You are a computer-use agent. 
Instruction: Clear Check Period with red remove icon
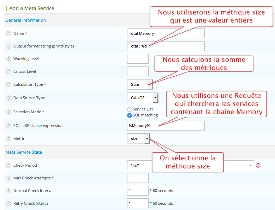tap(258, 165)
